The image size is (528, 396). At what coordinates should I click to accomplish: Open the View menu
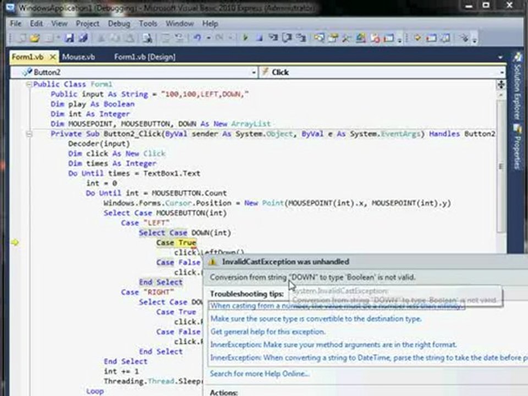click(59, 24)
